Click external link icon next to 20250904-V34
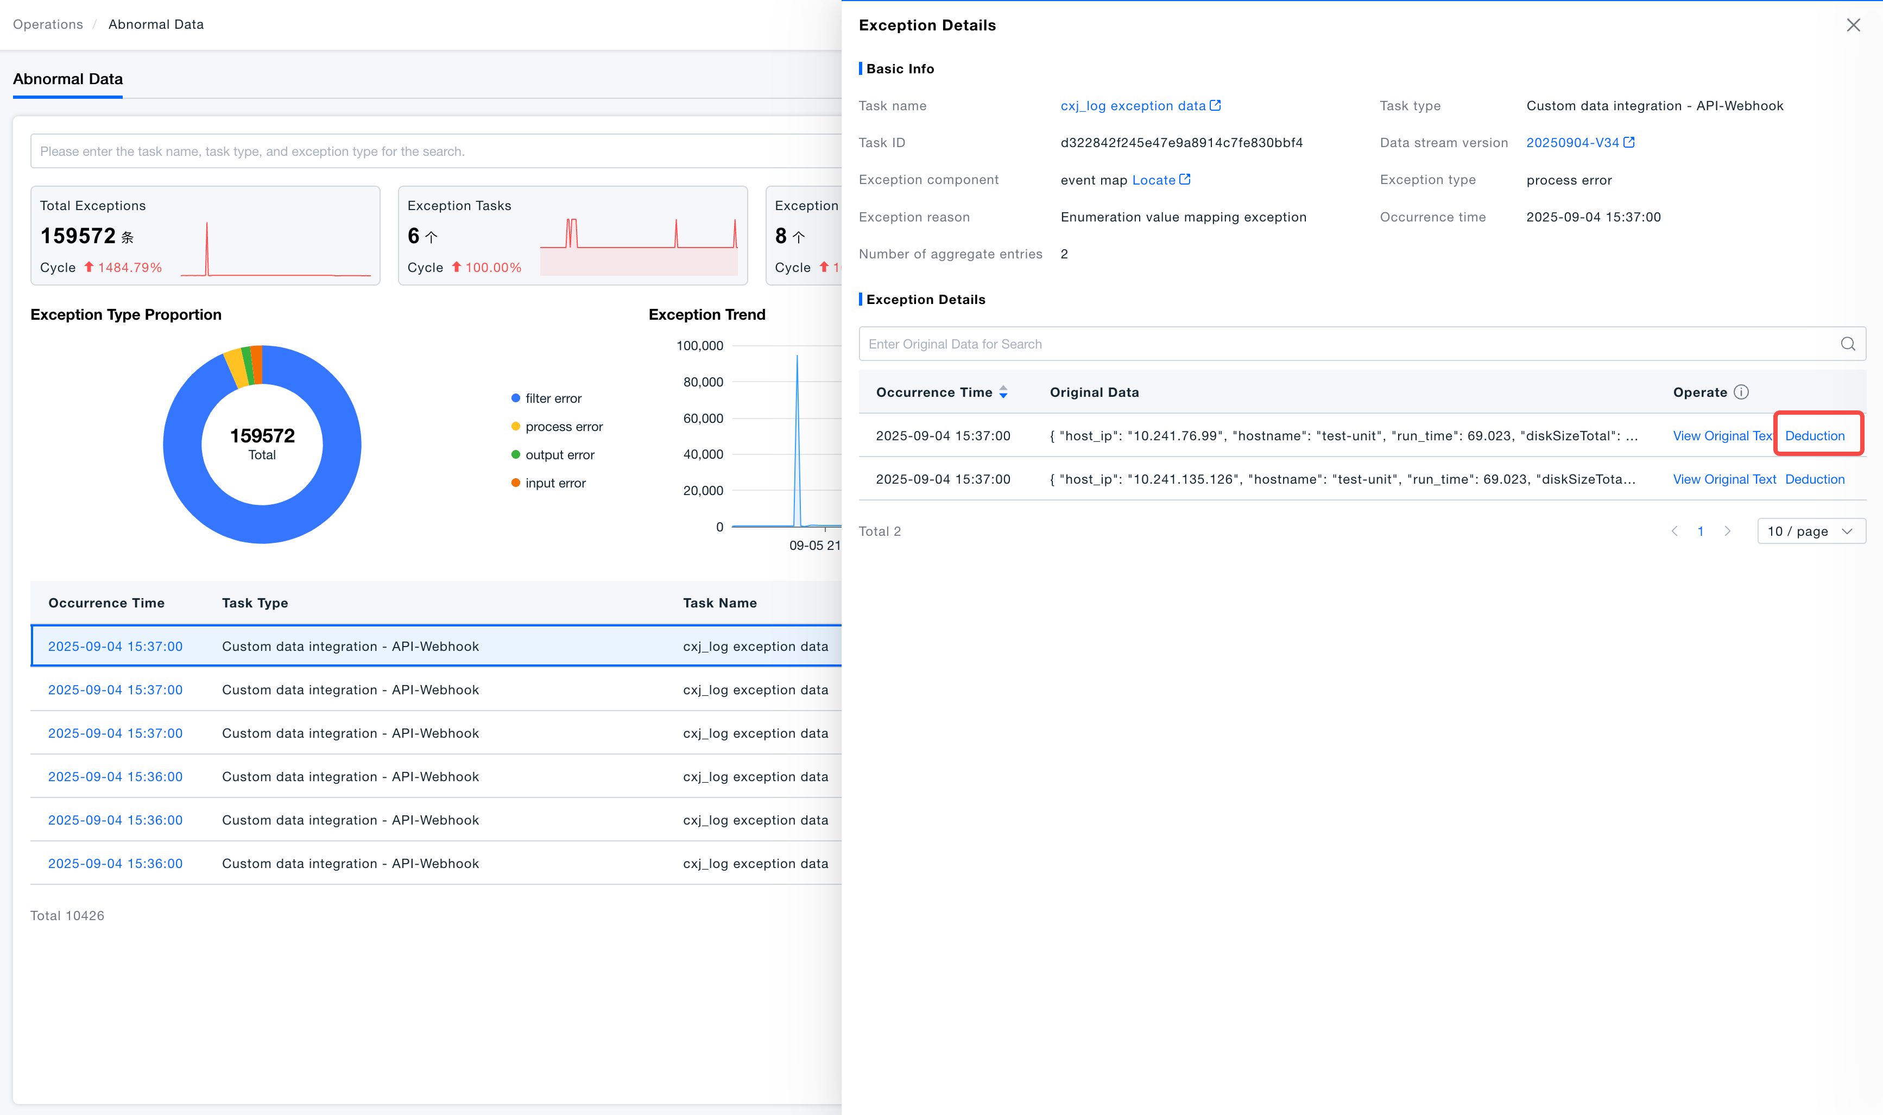The height and width of the screenshot is (1115, 1883). (x=1628, y=143)
